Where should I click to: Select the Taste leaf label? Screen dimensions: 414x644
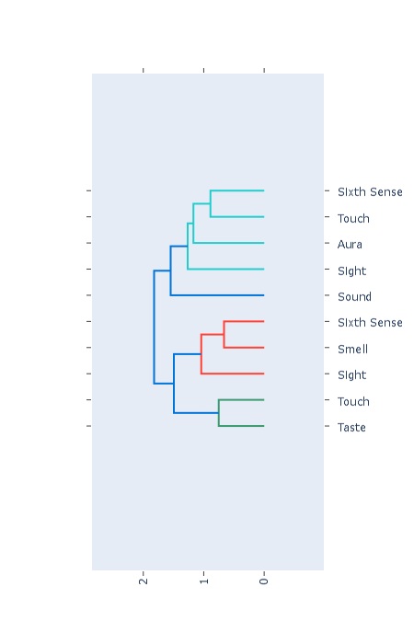351,428
